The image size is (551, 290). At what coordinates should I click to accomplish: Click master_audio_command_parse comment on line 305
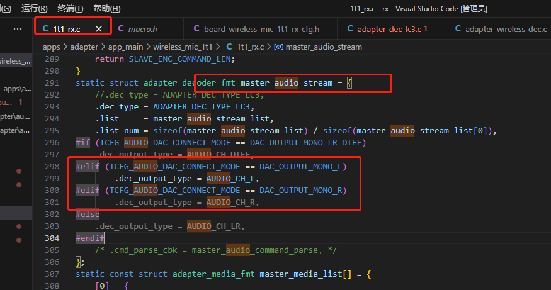coord(255,250)
